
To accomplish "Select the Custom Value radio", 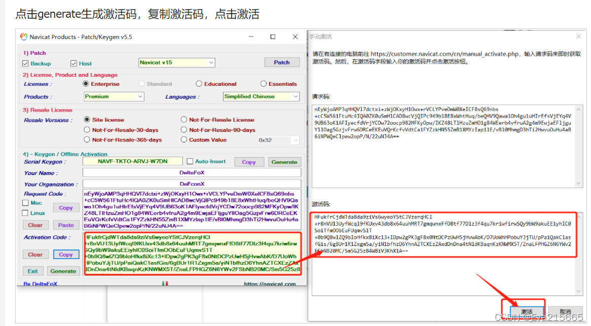I will pyautogui.click(x=184, y=140).
